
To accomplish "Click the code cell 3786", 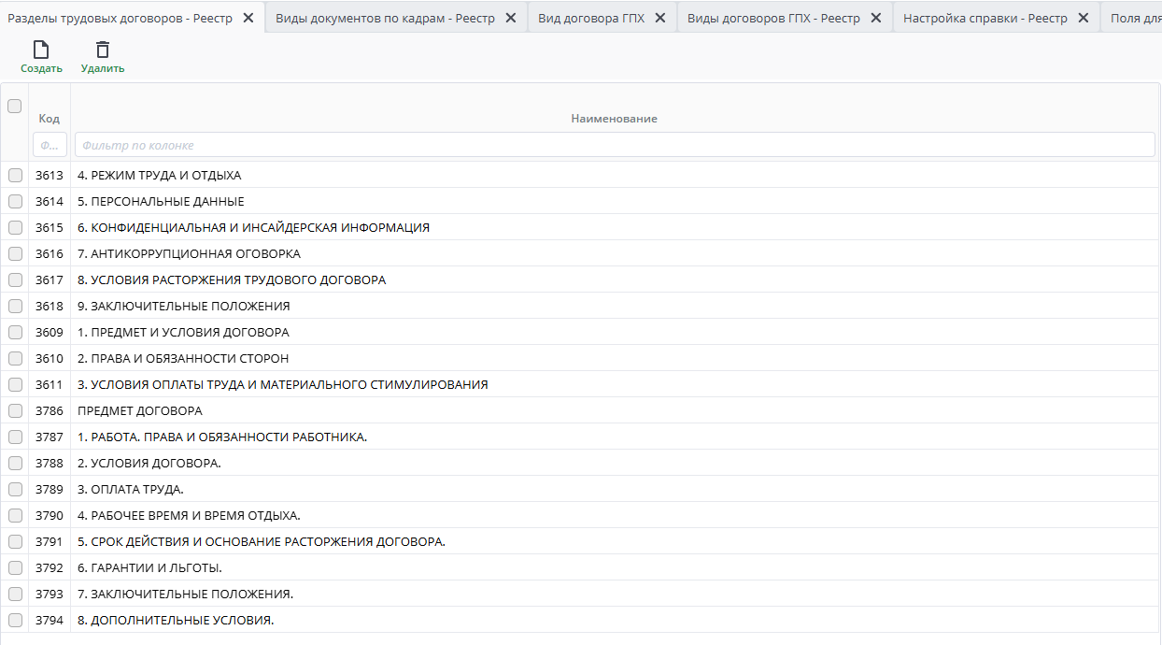I will click(x=50, y=410).
